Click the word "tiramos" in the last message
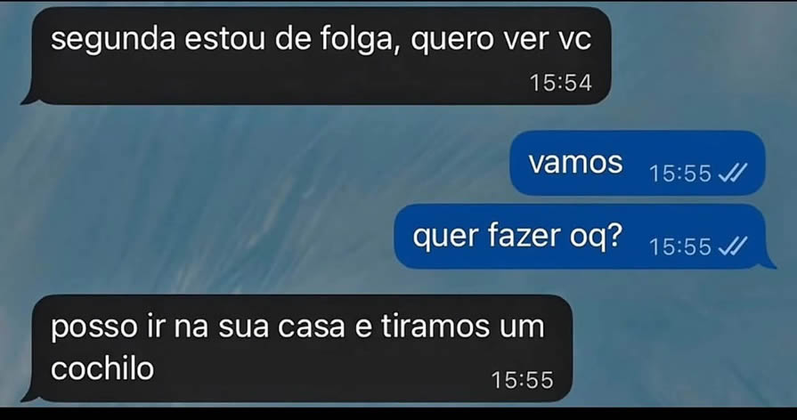The height and width of the screenshot is (420, 797). (x=426, y=327)
